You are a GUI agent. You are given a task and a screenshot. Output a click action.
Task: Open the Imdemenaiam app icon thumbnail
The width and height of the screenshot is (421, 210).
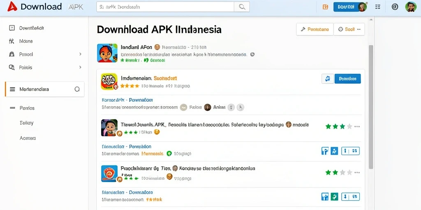pos(109,82)
